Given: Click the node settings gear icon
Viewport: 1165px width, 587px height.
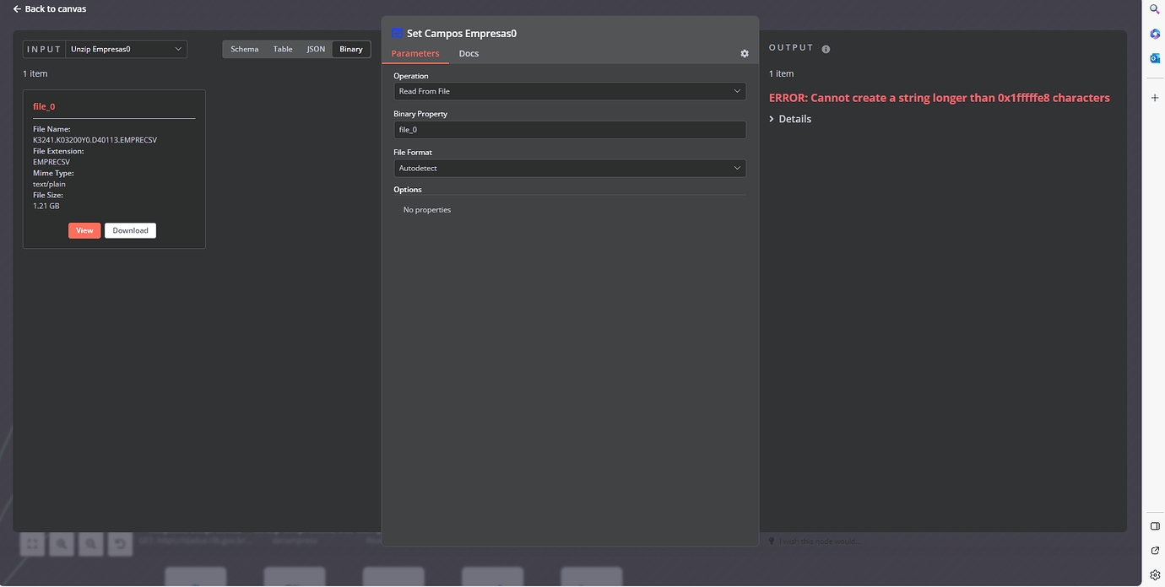Looking at the screenshot, I should coord(745,53).
